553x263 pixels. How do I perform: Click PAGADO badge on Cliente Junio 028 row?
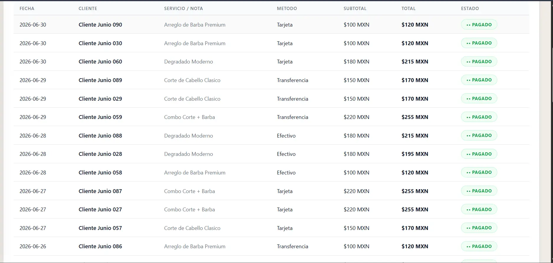(479, 154)
